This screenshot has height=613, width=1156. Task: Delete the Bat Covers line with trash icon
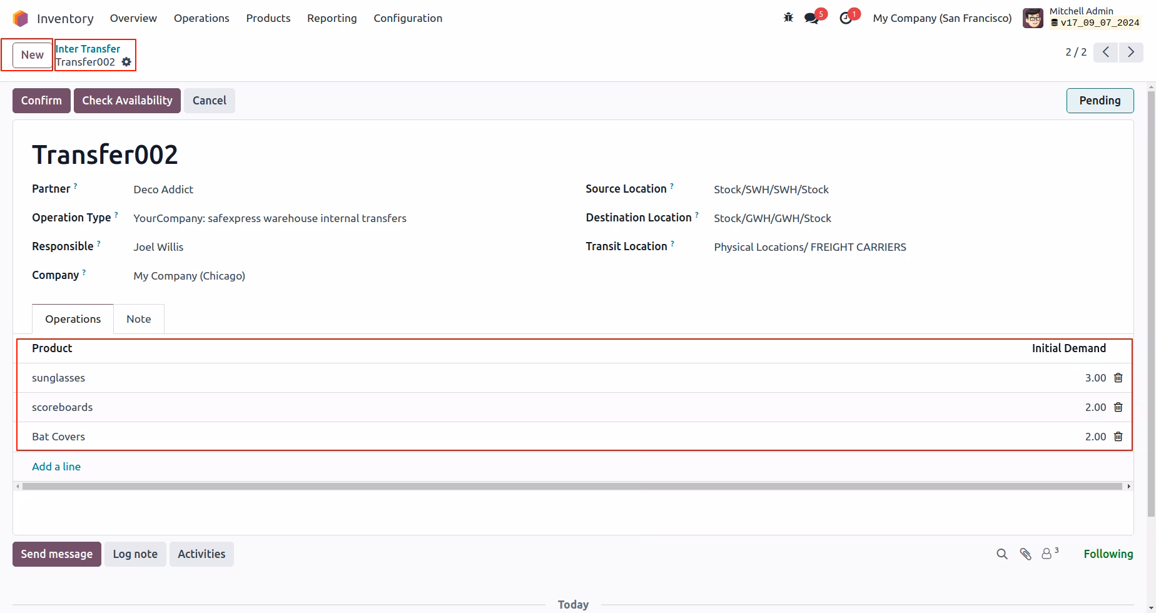1118,437
